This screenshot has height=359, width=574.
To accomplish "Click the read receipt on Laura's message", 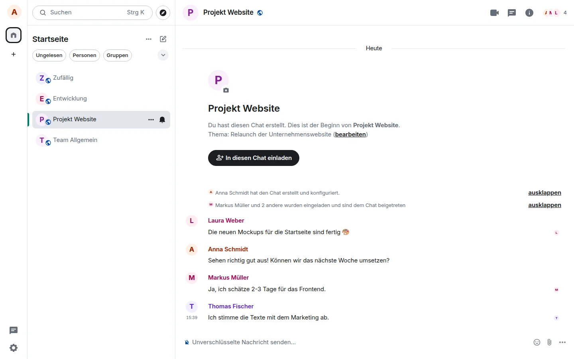I will coord(556,233).
